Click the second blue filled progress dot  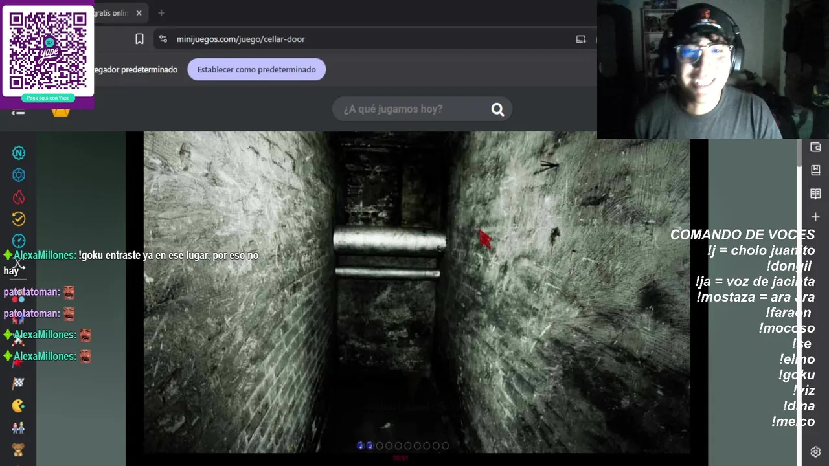[x=370, y=445]
